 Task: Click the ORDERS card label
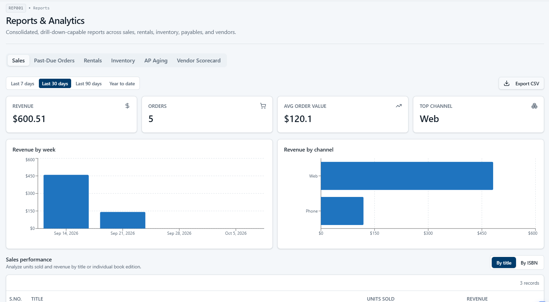(157, 106)
